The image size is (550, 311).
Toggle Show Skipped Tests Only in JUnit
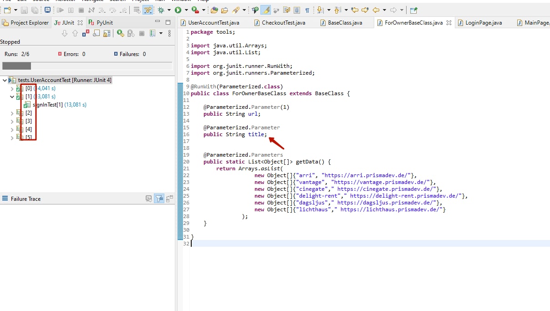coord(96,33)
